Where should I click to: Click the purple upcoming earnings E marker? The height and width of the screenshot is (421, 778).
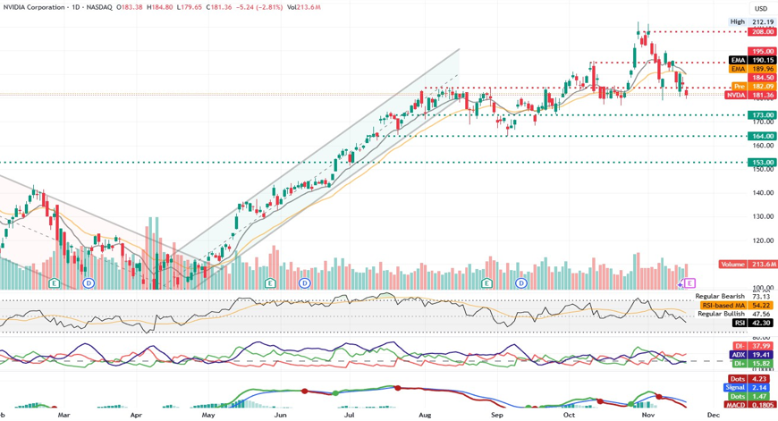689,283
